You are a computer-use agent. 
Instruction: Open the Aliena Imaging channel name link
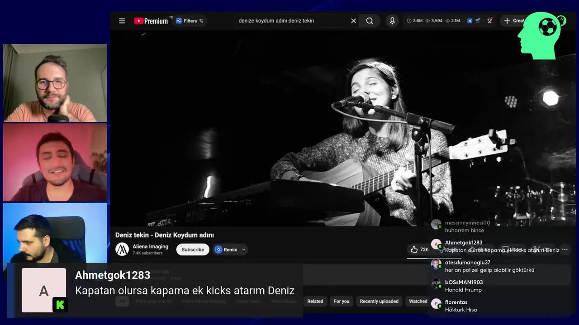pyautogui.click(x=150, y=246)
